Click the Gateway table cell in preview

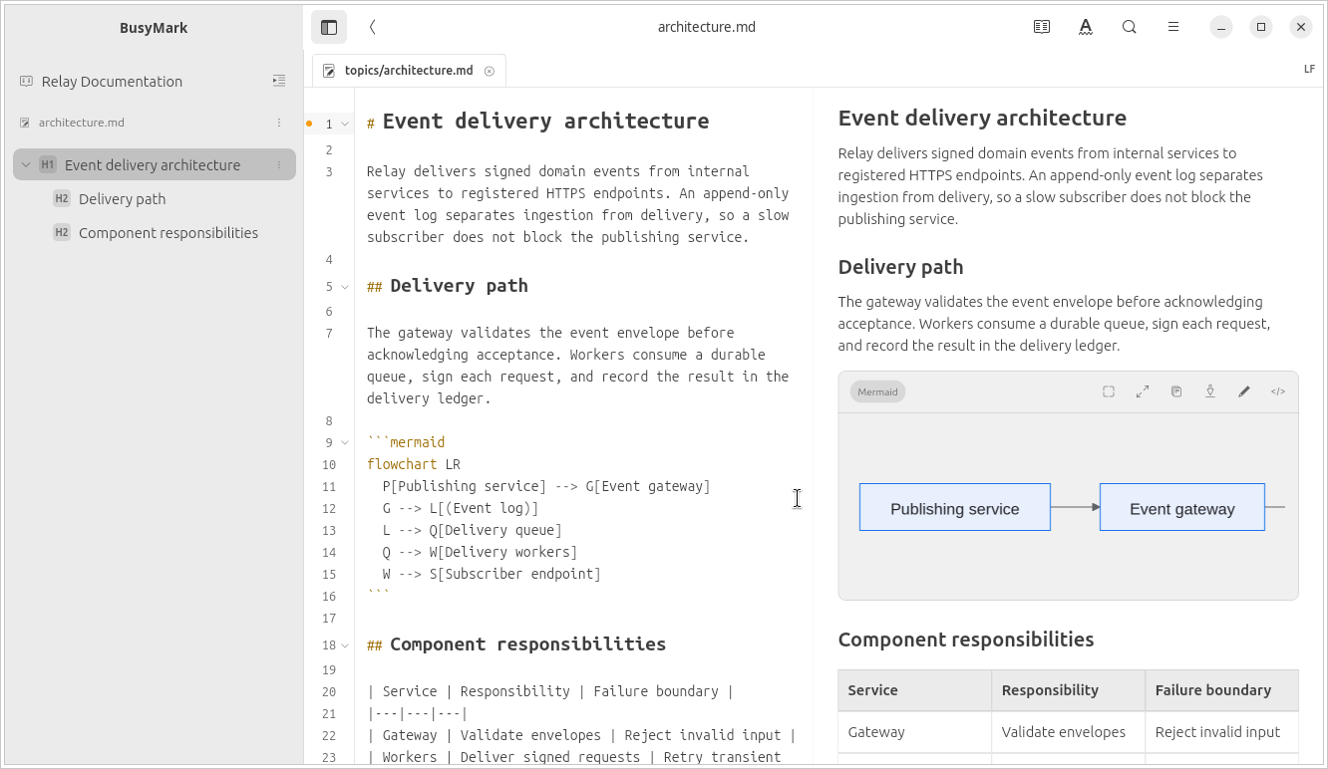(x=914, y=732)
